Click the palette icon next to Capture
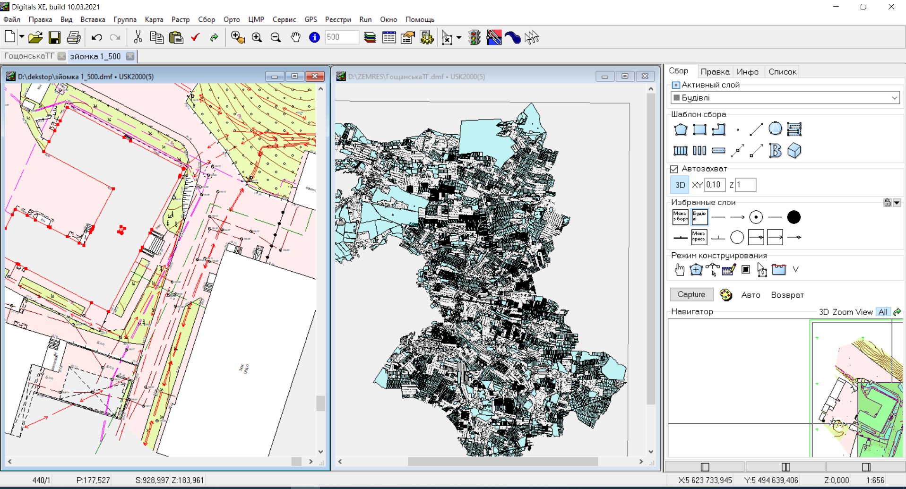The height and width of the screenshot is (489, 906). pos(726,294)
